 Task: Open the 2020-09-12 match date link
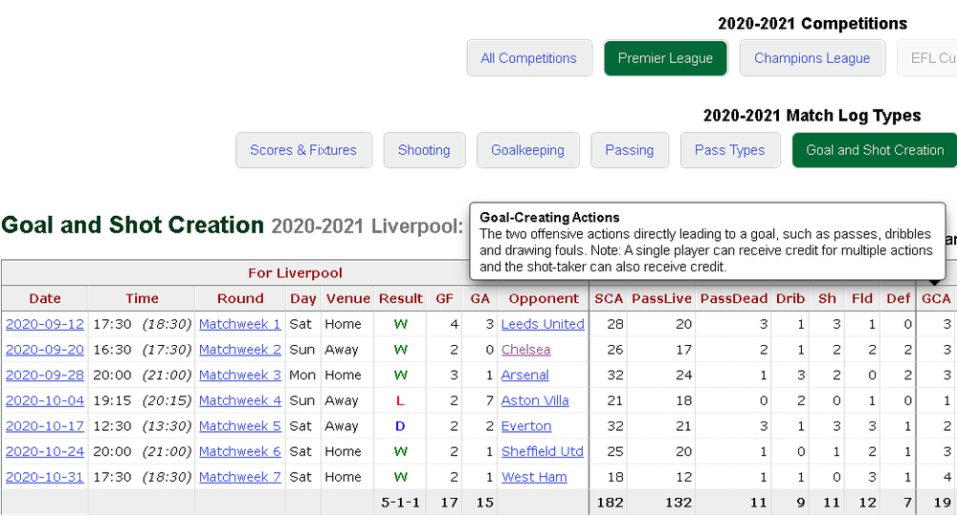(x=45, y=324)
